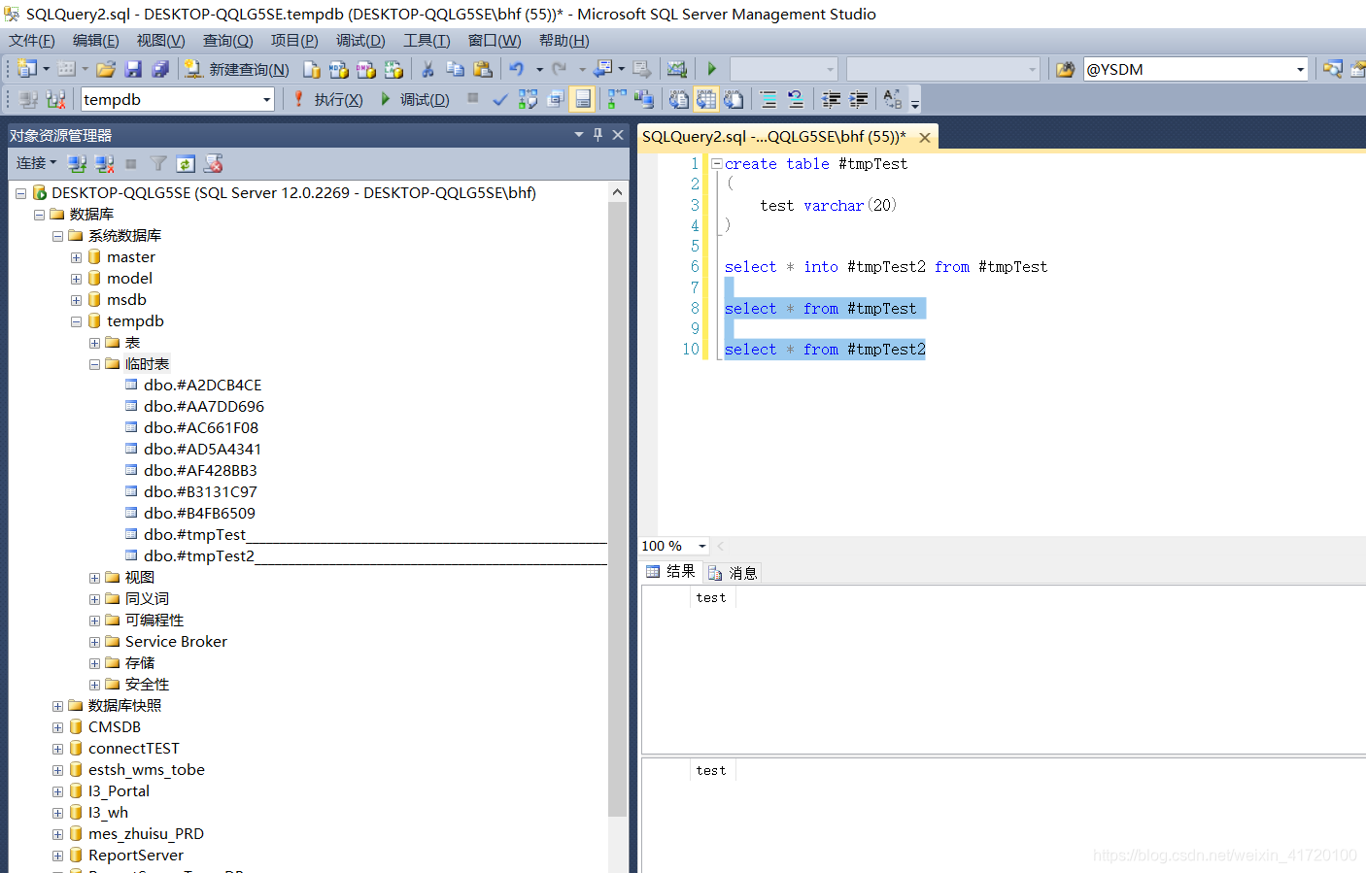This screenshot has height=873, width=1366.
Task: Click the Increase Indent icon
Action: (x=859, y=99)
